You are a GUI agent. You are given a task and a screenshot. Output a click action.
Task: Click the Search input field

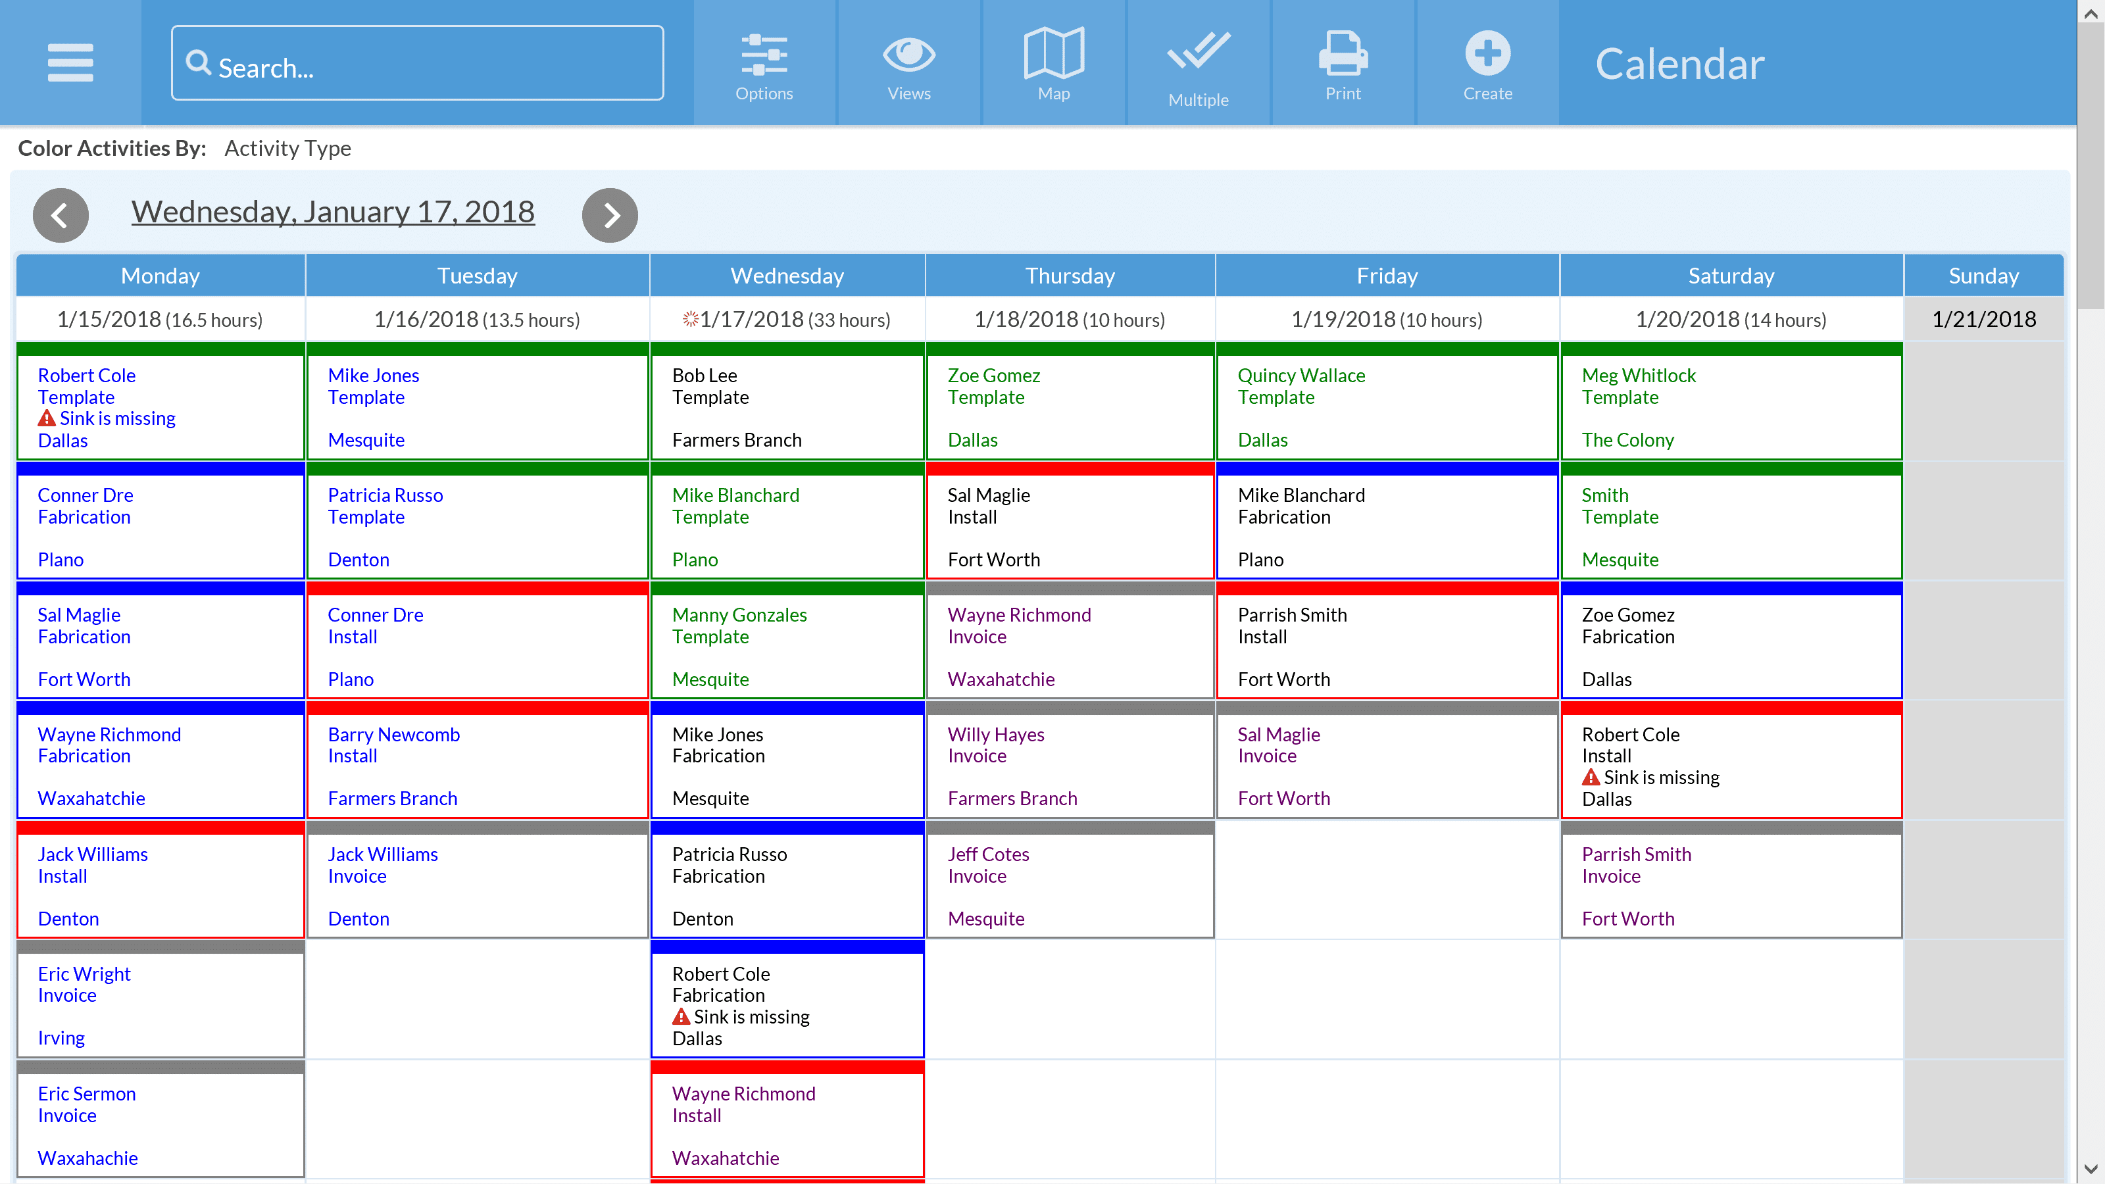(x=417, y=63)
